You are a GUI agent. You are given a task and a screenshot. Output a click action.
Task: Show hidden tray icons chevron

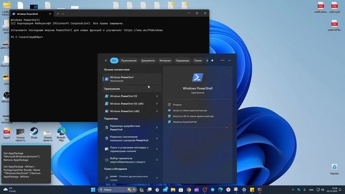(x=293, y=190)
